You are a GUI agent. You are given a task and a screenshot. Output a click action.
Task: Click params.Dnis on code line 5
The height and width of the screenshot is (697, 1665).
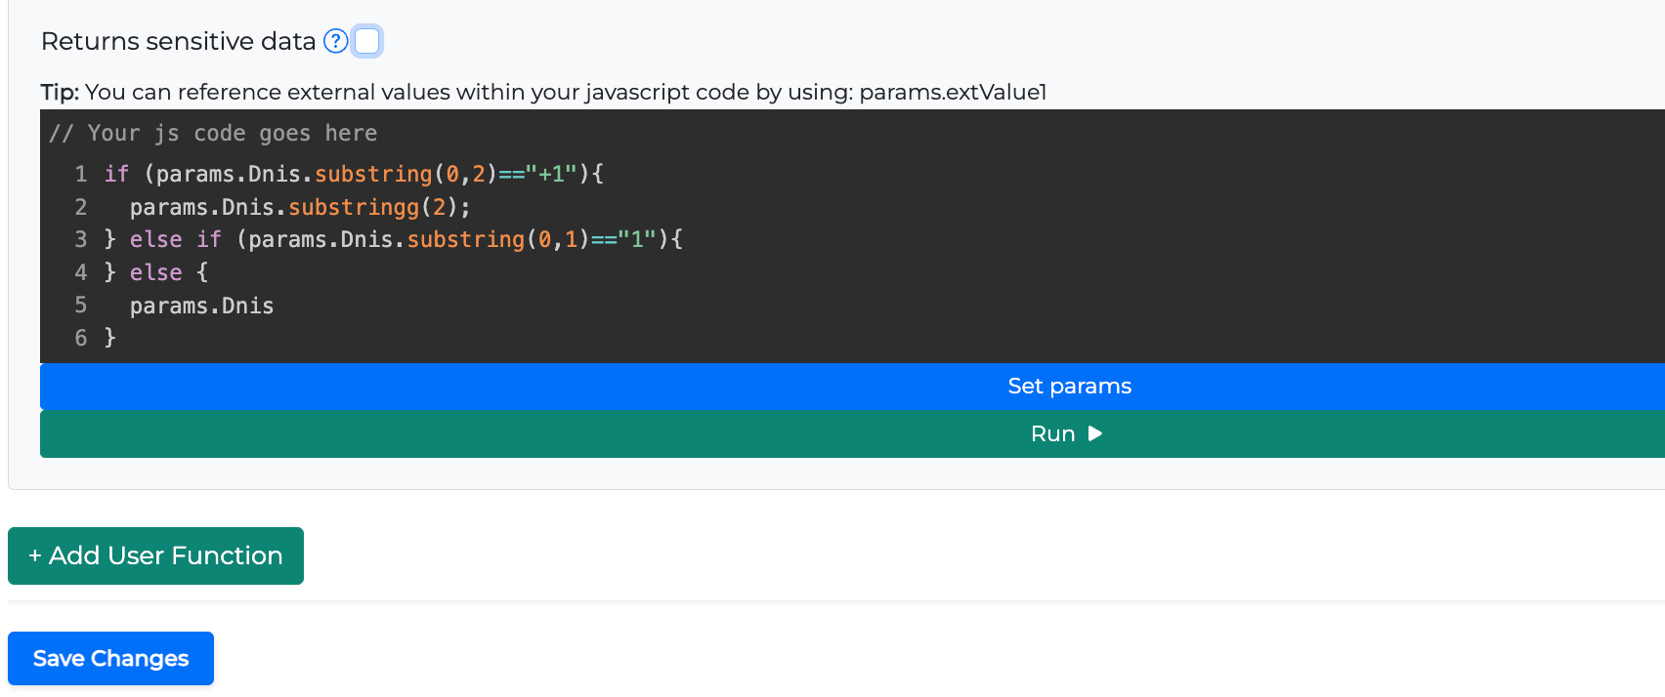201,307
